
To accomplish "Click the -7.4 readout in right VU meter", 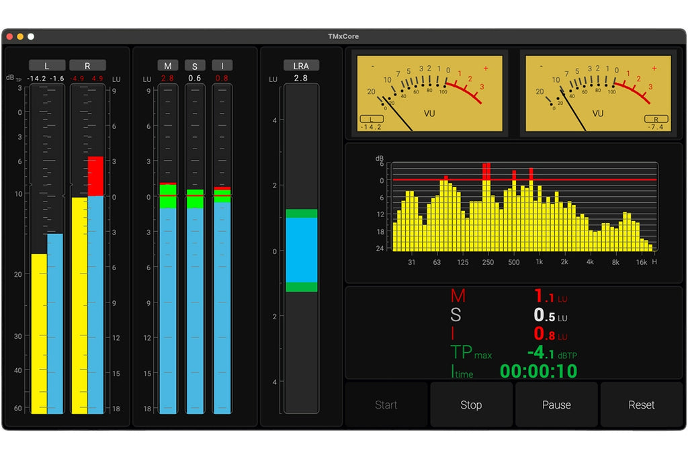I will click(x=656, y=127).
